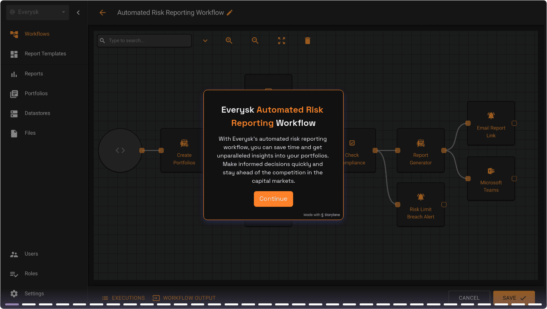Open the Executions tab
The image size is (547, 309).
[123, 298]
